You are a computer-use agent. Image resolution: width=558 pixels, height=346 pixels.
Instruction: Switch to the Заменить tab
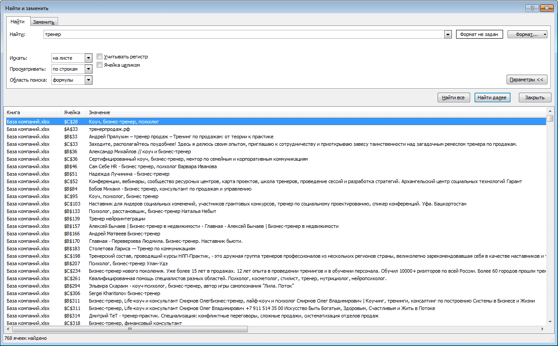coord(43,22)
